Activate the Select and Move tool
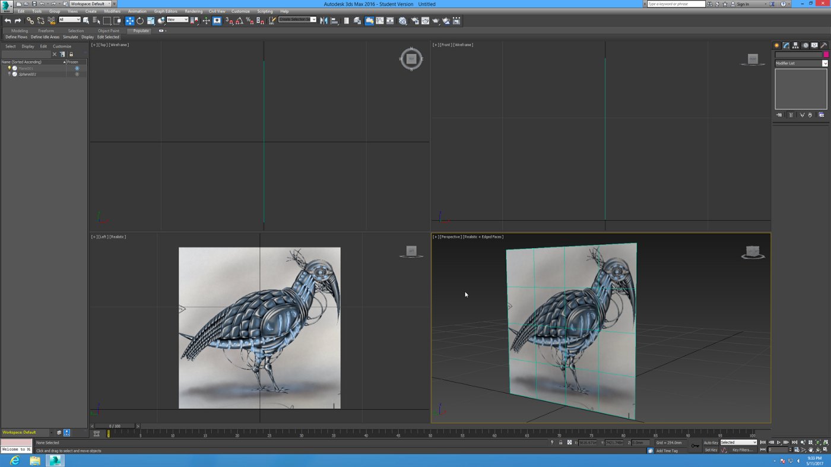This screenshot has width=831, height=467. tap(129, 21)
